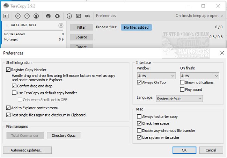Click the No files added button
This screenshot has height=158, width=227.
(136, 27)
